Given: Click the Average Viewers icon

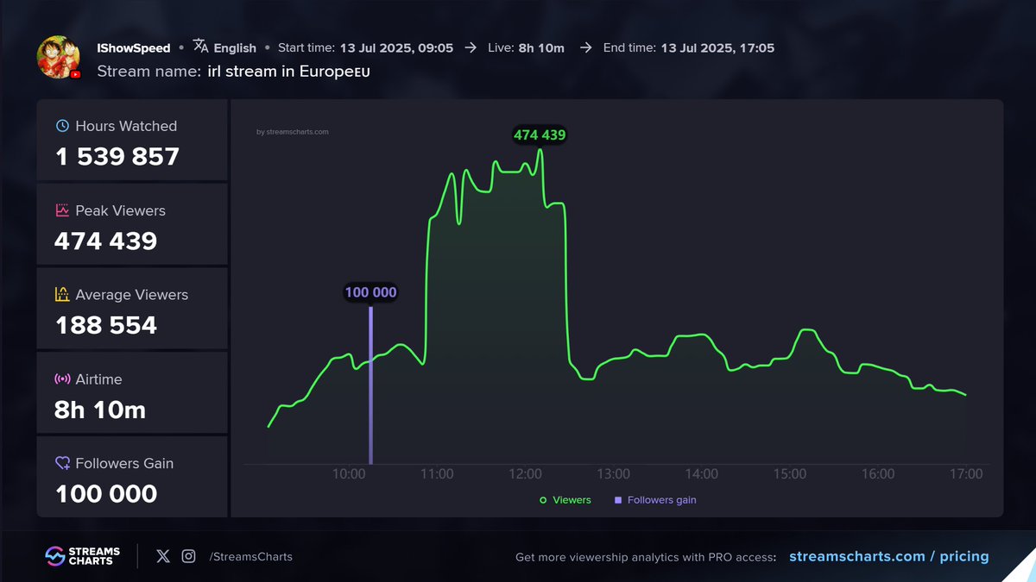Looking at the screenshot, I should (62, 295).
